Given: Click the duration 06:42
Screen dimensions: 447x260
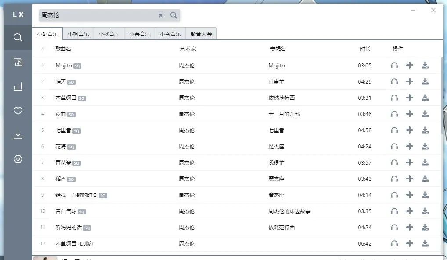Looking at the screenshot, I should click(365, 243).
